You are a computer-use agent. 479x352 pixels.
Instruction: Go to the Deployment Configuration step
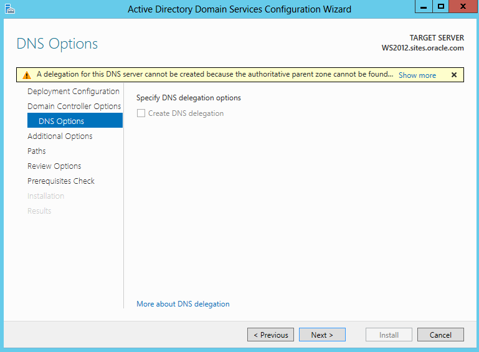tap(74, 92)
